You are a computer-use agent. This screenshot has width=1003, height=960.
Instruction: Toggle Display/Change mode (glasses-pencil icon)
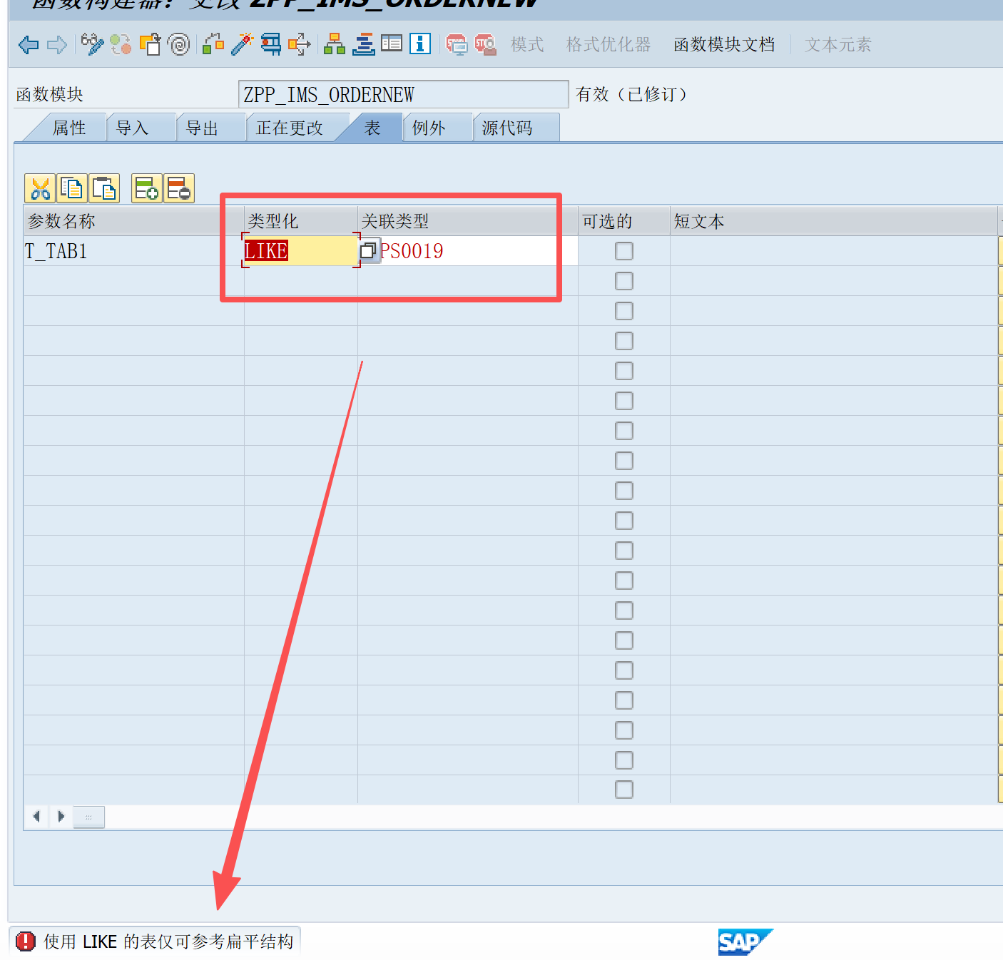pos(92,44)
